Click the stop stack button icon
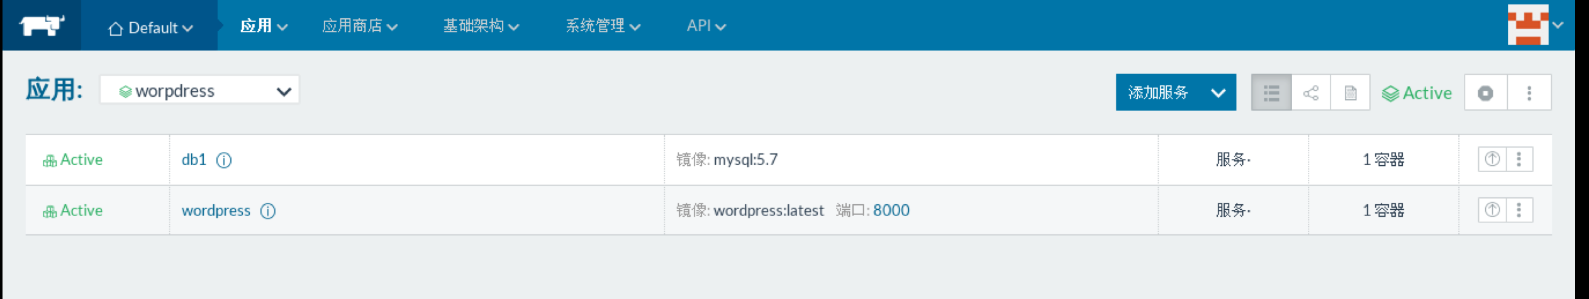This screenshot has width=1589, height=299. 1485,93
